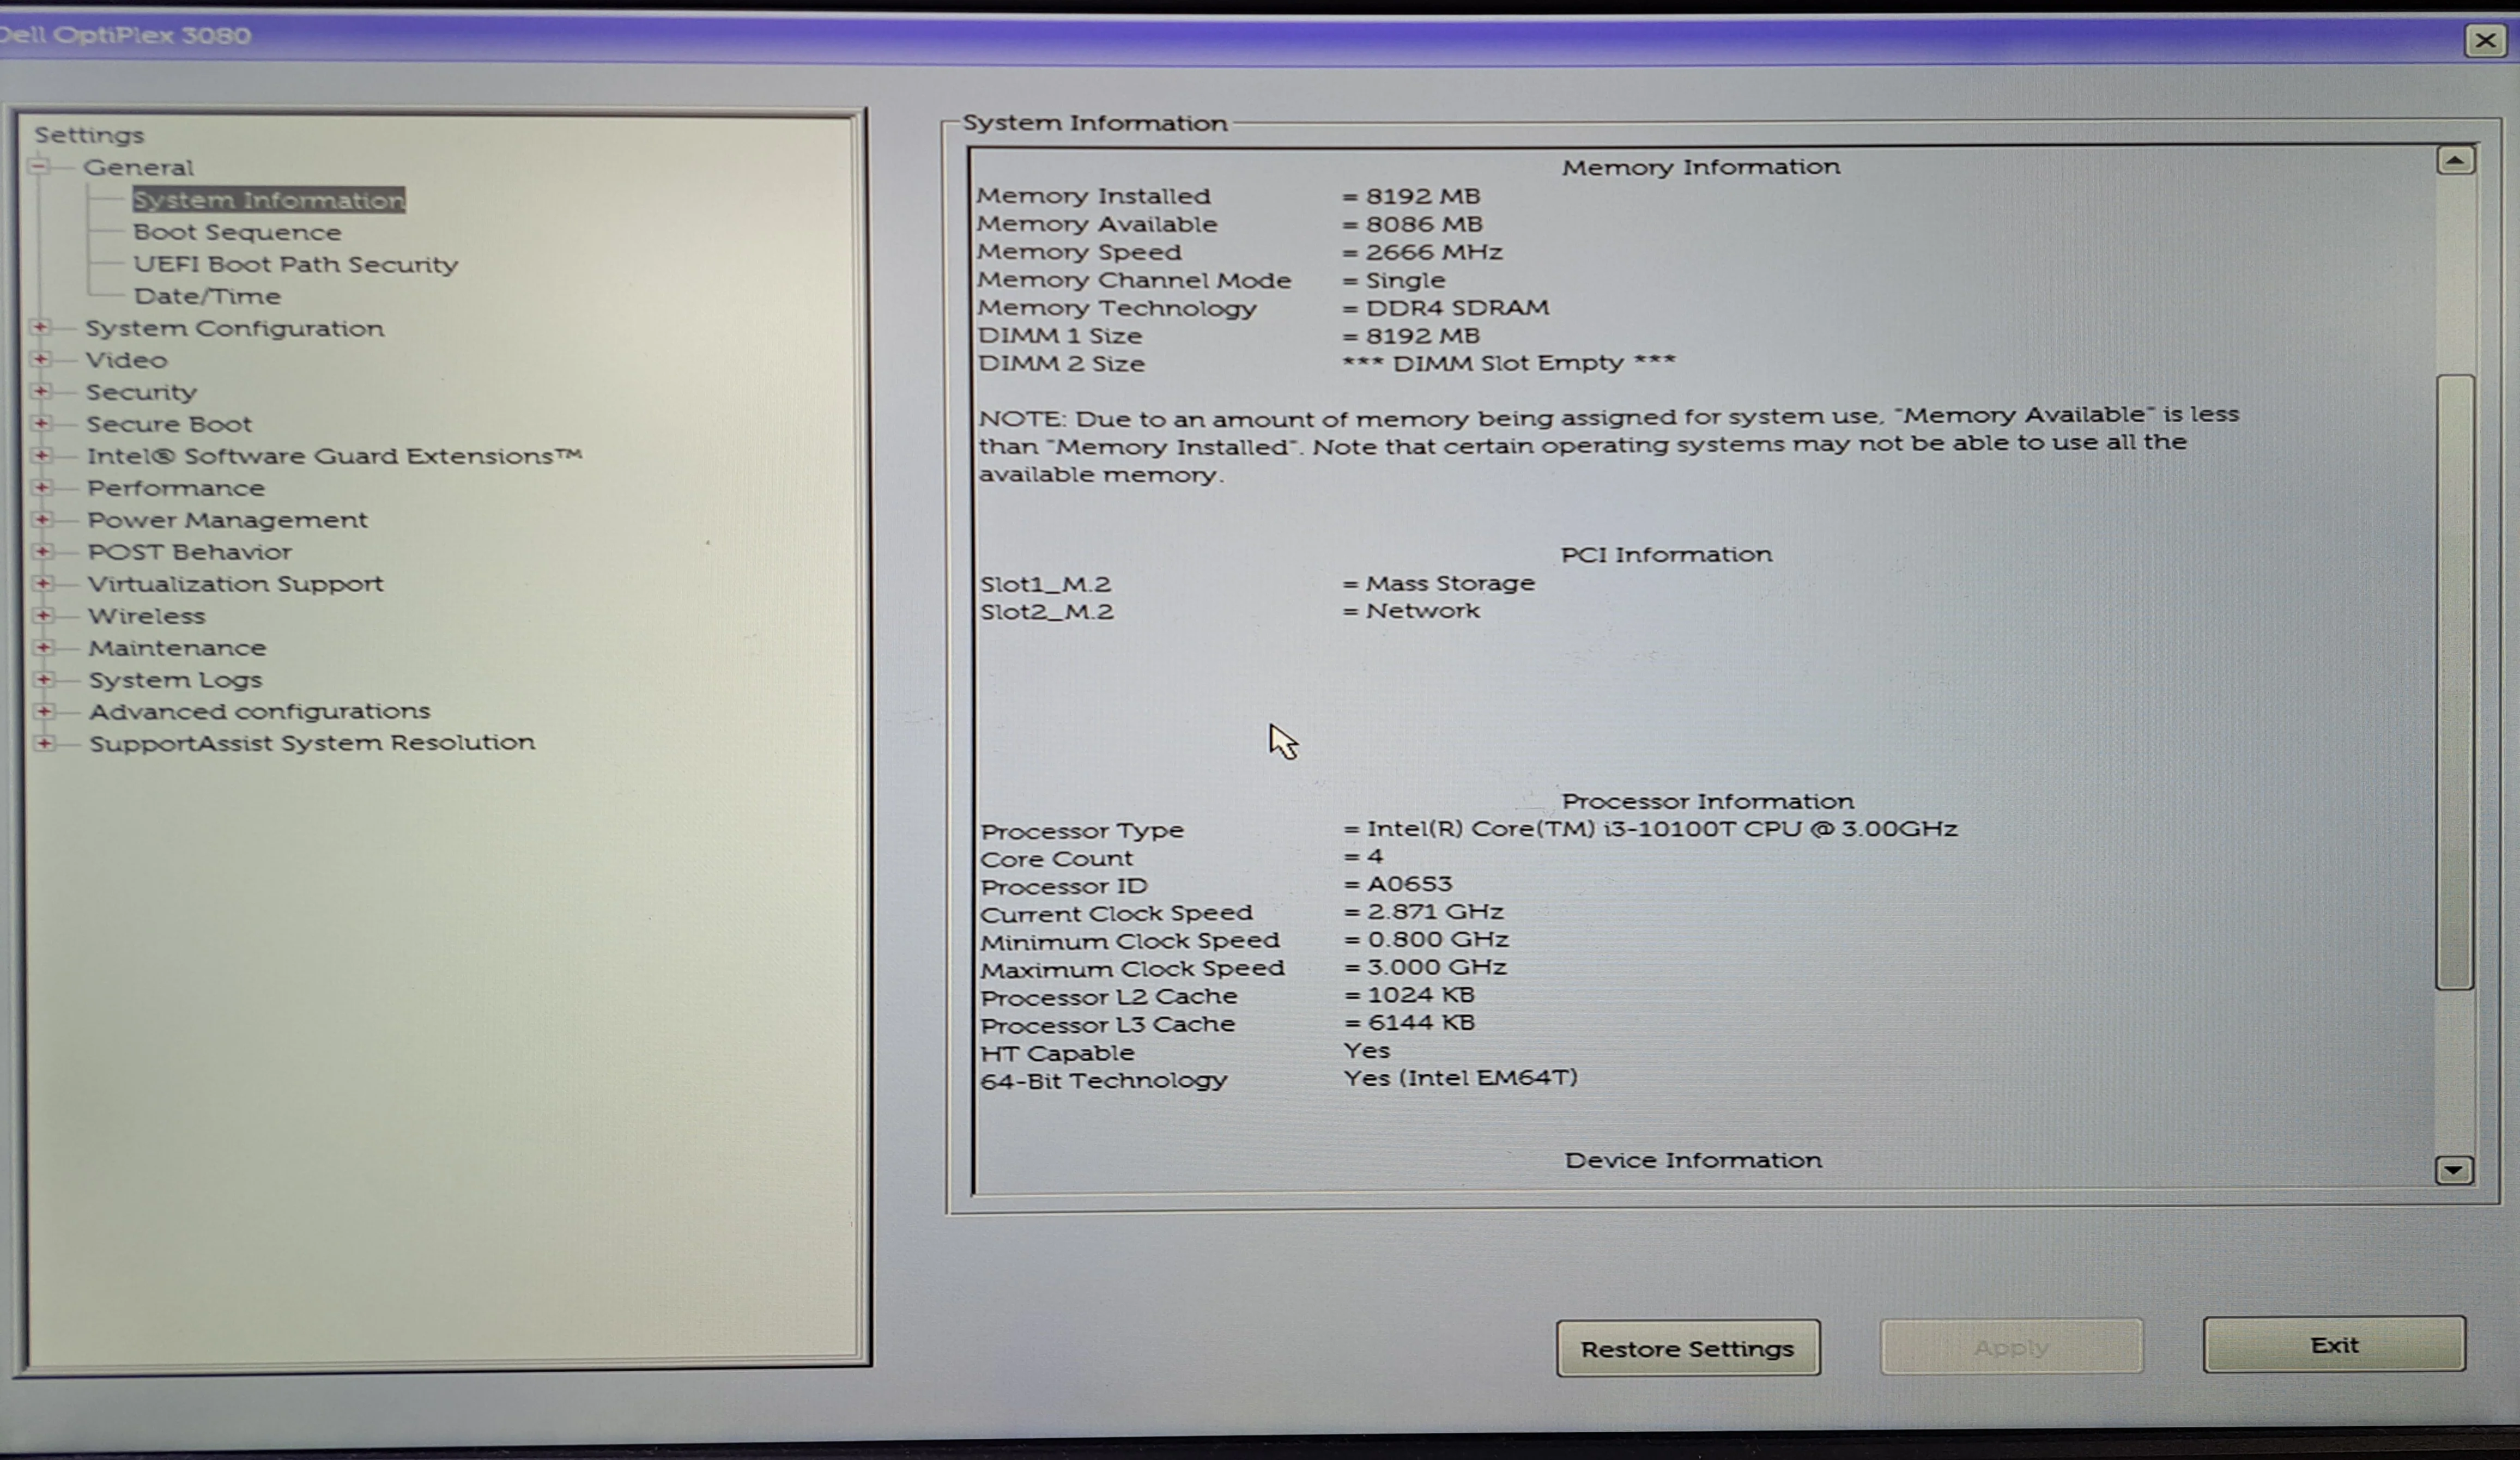This screenshot has height=1460, width=2520.
Task: Expand the Wireless node
Action: coord(43,615)
